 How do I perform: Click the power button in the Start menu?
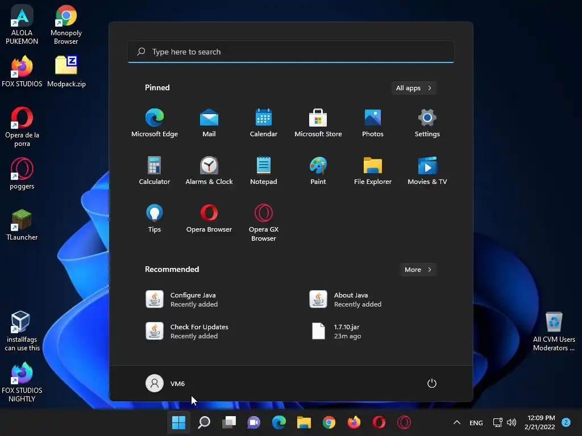[x=432, y=383]
